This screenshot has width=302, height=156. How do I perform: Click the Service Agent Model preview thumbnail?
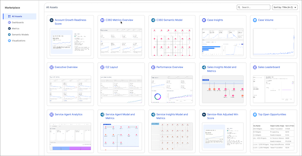[x=121, y=136]
